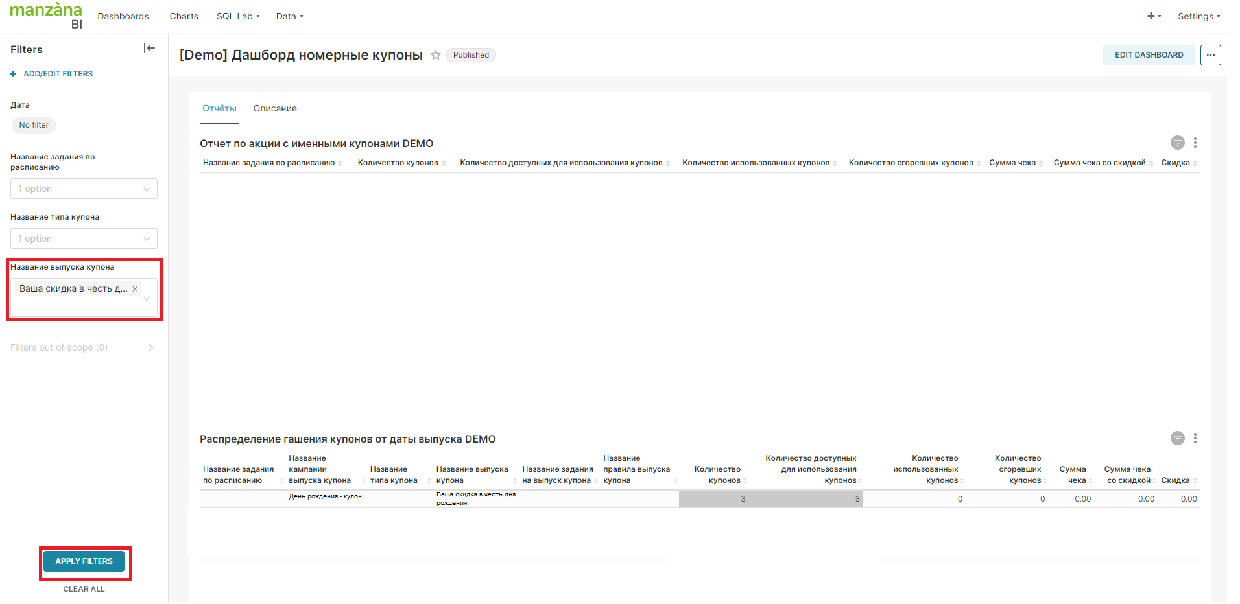Screen dimensions: 1240x604
Task: Remove the 'Ваша скидка' filter tag
Action: (x=135, y=289)
